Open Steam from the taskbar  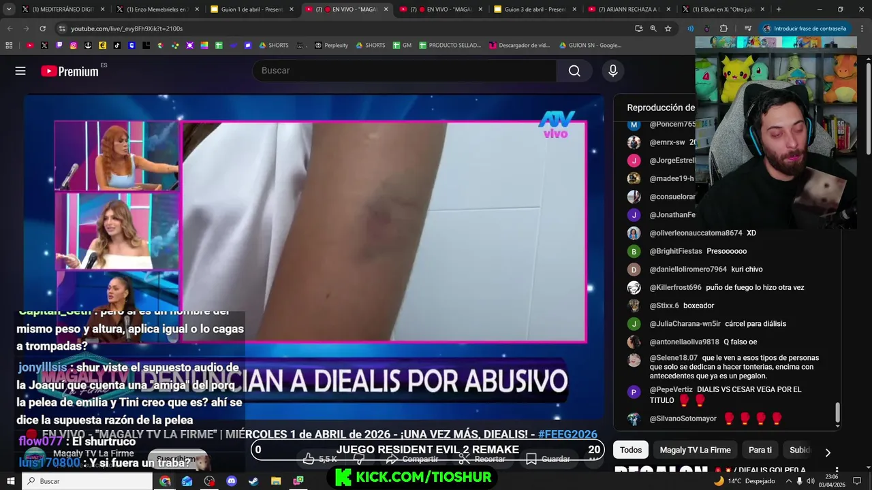(x=253, y=481)
